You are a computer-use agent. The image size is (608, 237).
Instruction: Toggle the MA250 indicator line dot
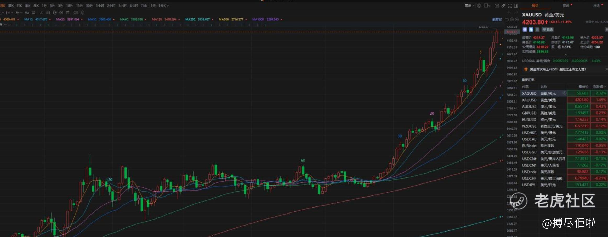[213, 19]
